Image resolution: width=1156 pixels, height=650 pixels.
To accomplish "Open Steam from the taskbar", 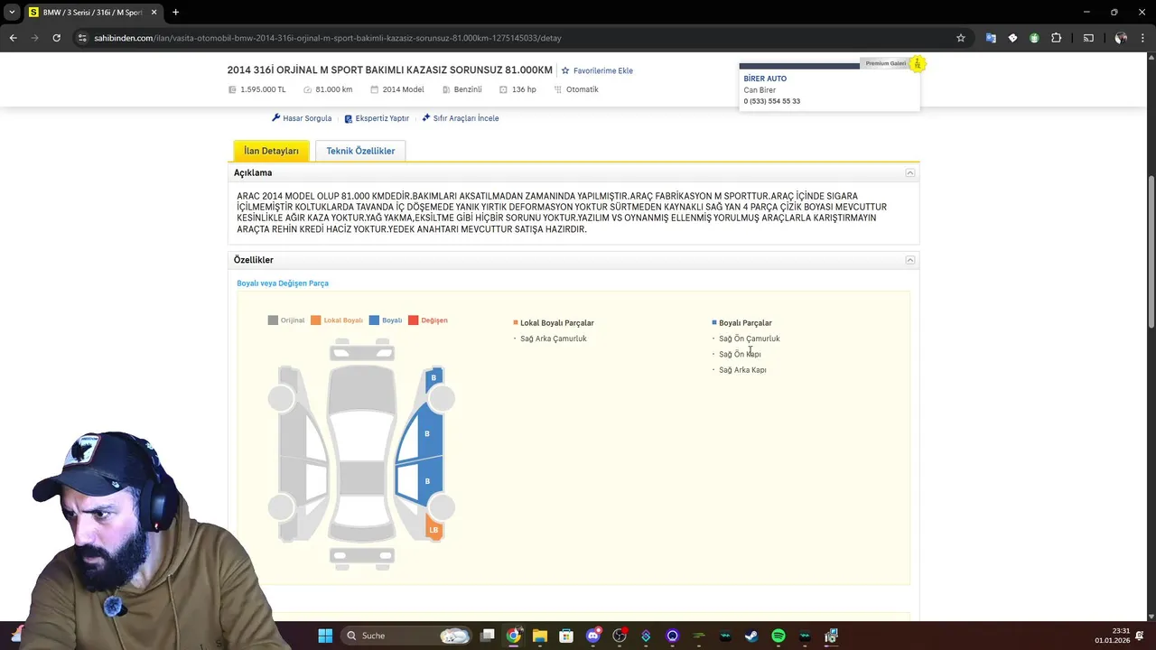I will pos(751,636).
